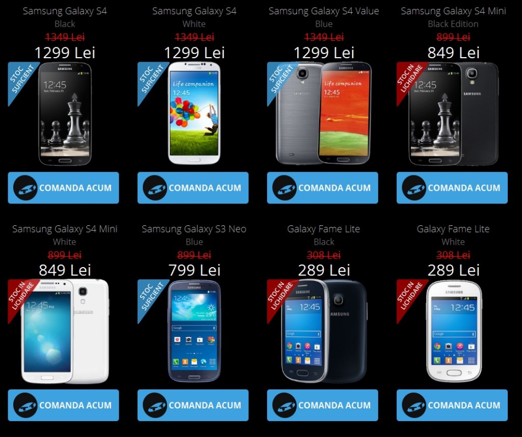The image size is (522, 437).
Task: Order the Samsung Galaxy S4 Mini White
Action: pyautogui.click(x=63, y=405)
